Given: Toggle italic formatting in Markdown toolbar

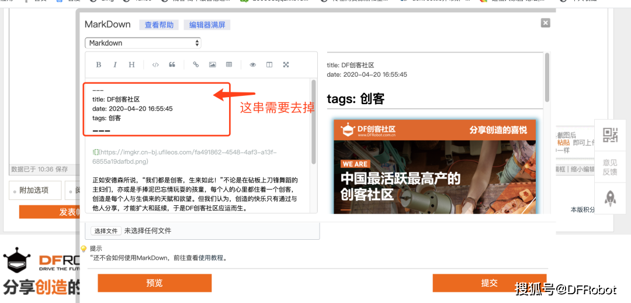Looking at the screenshot, I should pos(115,65).
